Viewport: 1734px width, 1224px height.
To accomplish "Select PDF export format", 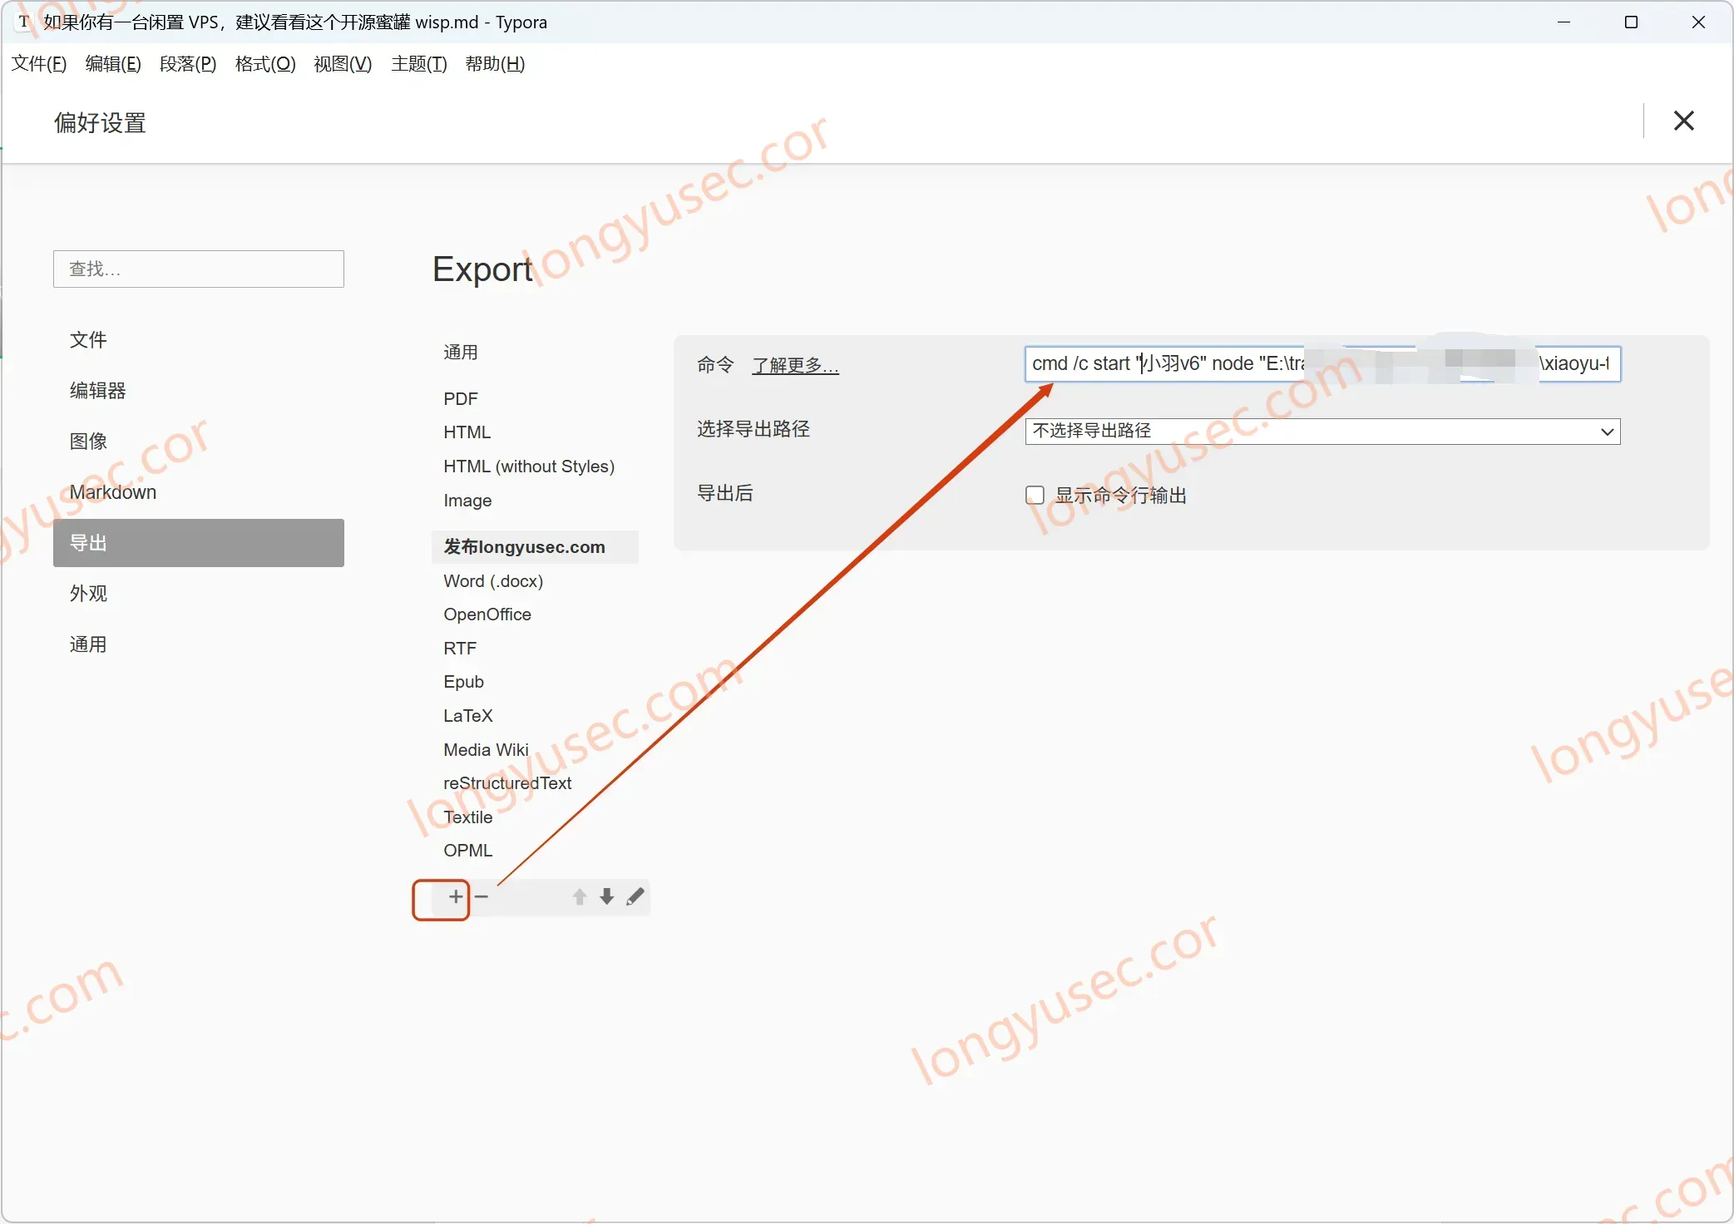I will tap(461, 399).
